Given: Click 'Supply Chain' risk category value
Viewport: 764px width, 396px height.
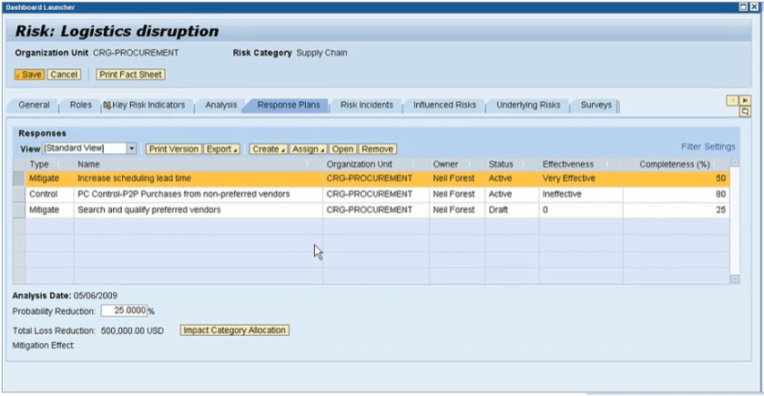Looking at the screenshot, I should coord(321,53).
